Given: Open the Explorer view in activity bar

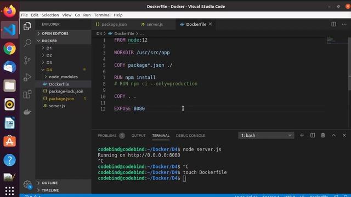Looking at the screenshot, I should tap(27, 26).
